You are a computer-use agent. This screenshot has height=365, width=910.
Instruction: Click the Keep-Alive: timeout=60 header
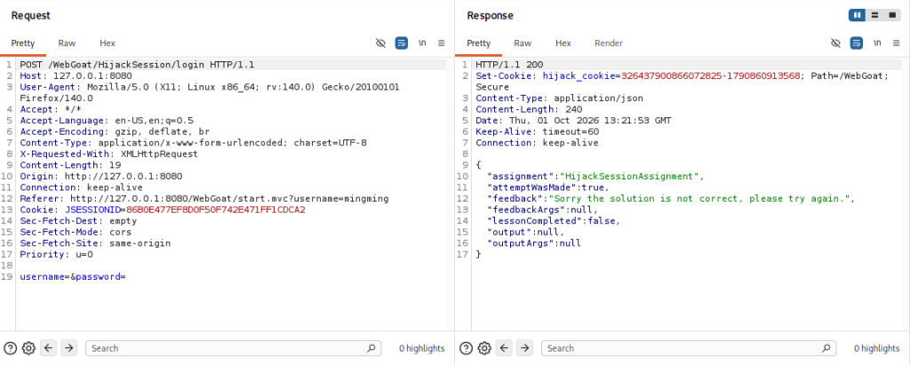coord(534,131)
